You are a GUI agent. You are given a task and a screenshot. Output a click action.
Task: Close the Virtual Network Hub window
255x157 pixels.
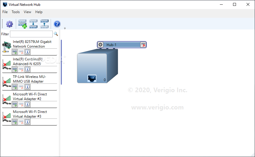pos(248,5)
